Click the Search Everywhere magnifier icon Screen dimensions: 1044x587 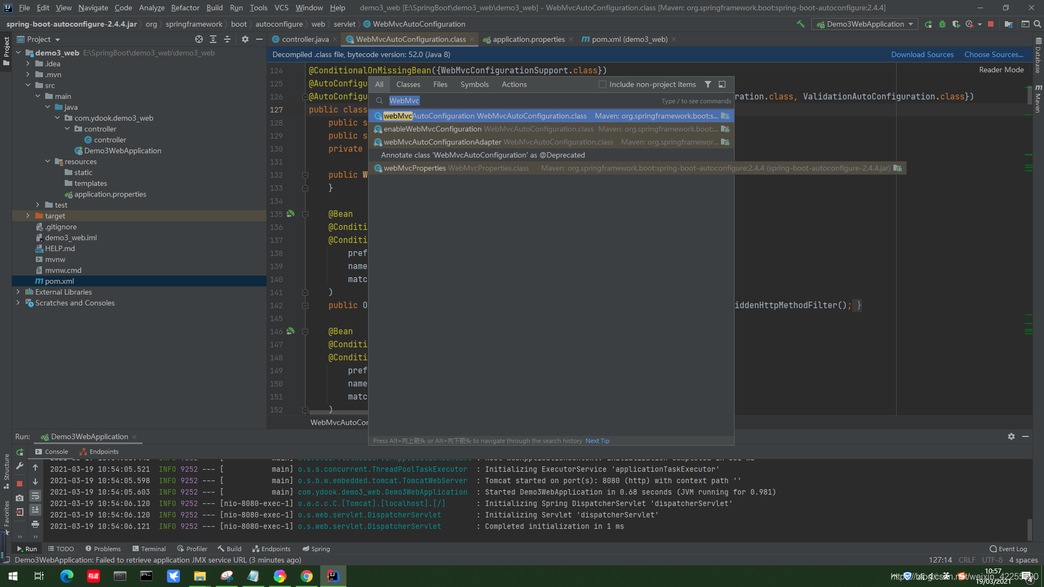[1037, 24]
